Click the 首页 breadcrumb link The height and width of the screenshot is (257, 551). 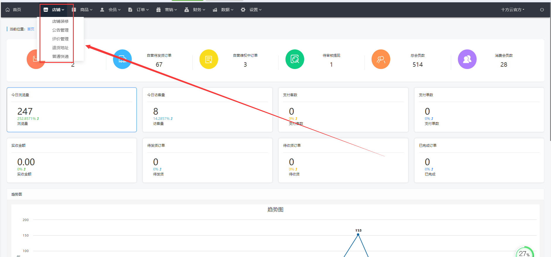(31, 29)
